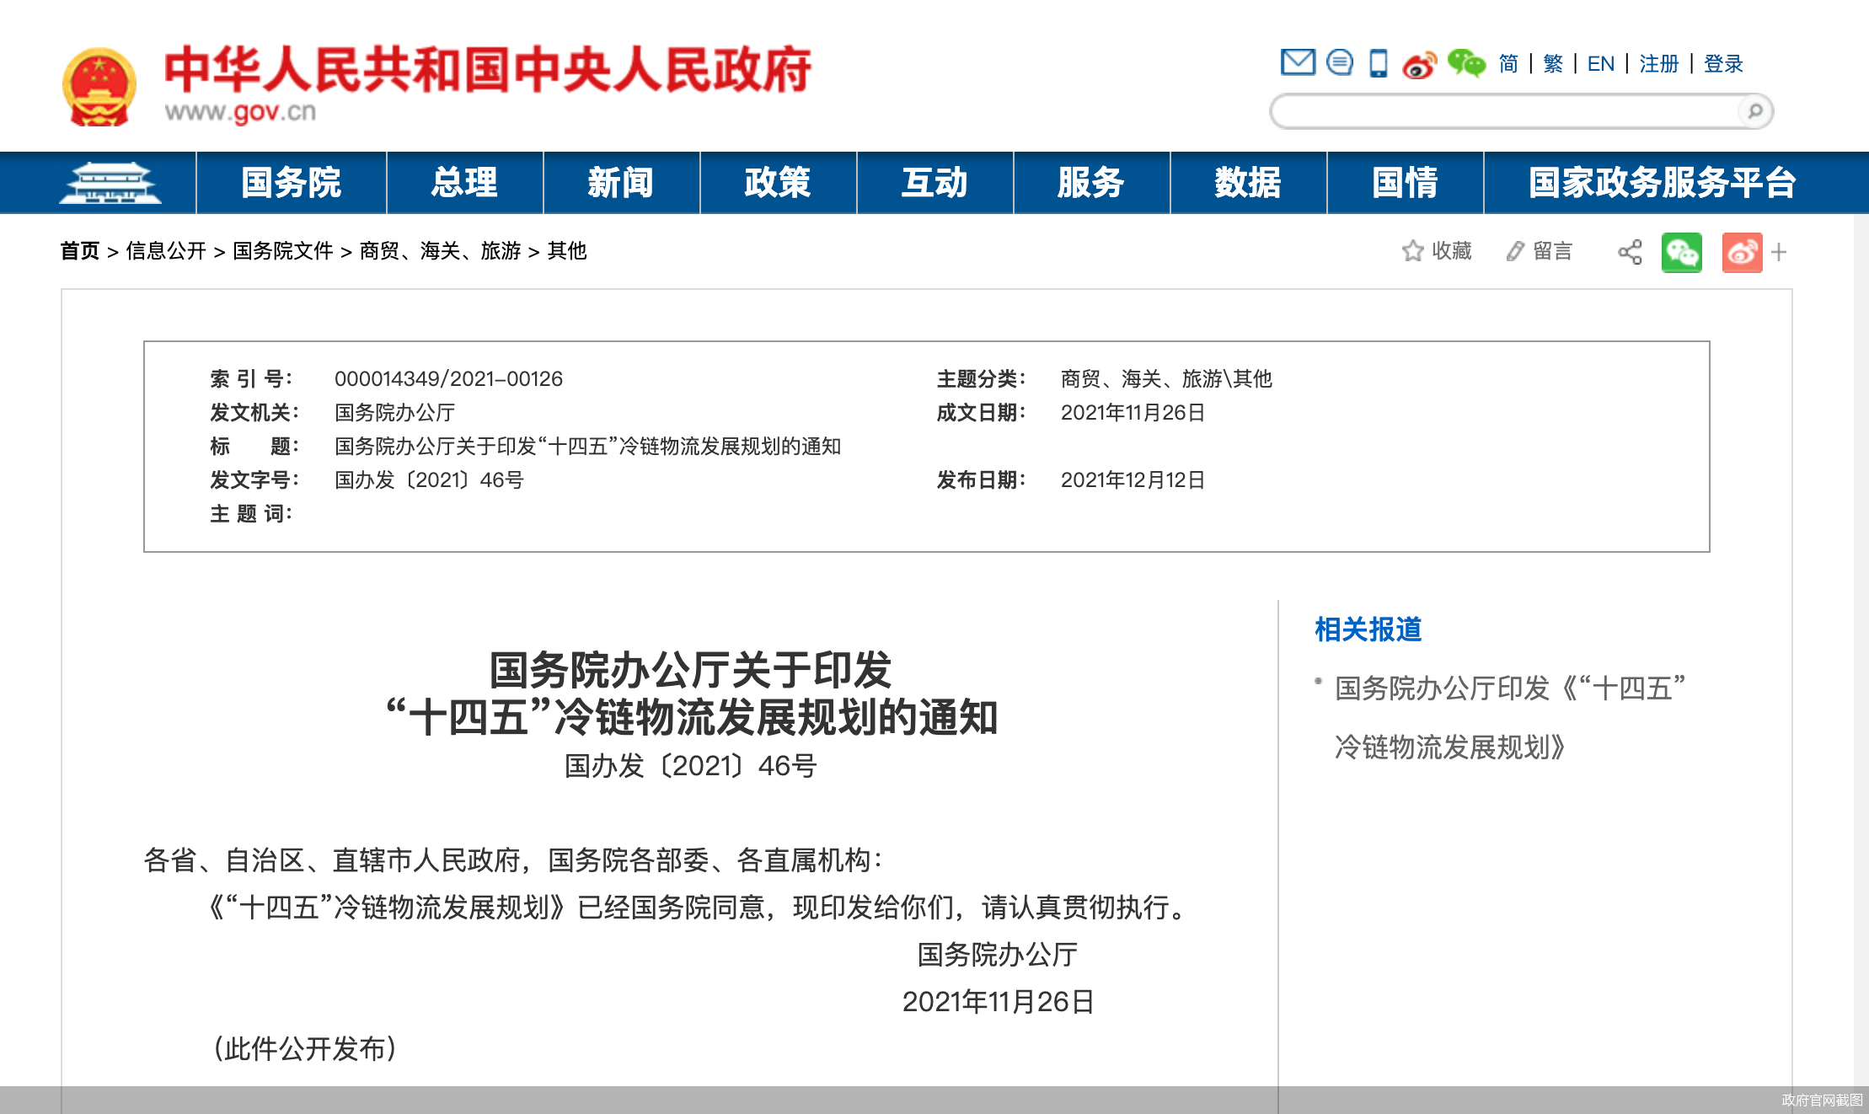Viewport: 1869px width, 1114px height.
Task: Open the share icon next to WeChat
Action: [1631, 251]
